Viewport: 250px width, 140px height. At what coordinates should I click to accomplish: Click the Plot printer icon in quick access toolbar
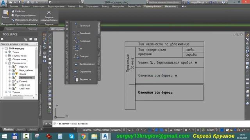pyautogui.click(x=28, y=2)
